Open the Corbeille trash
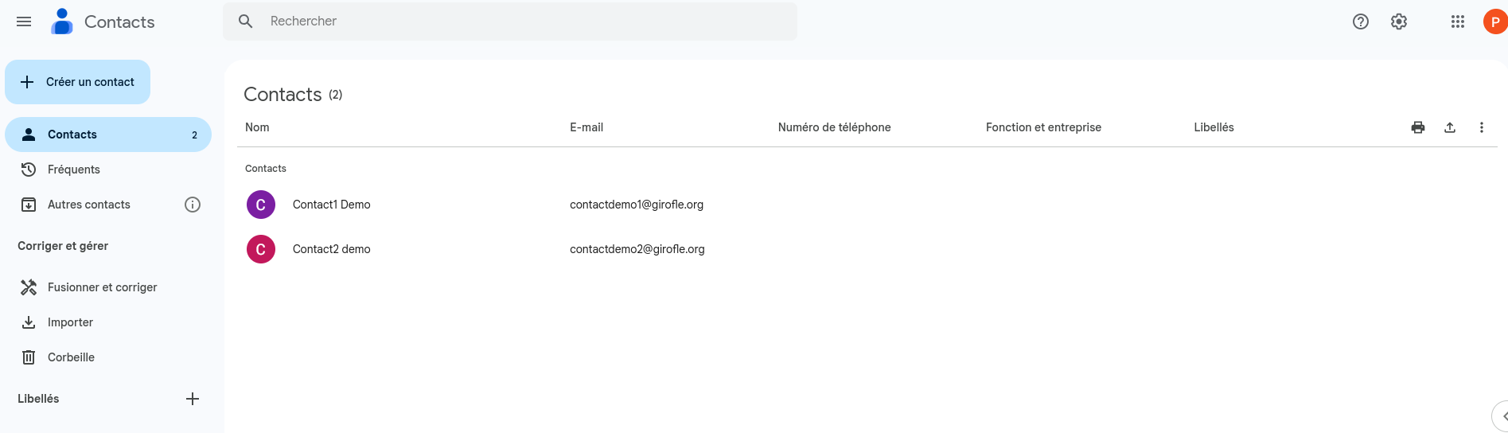The image size is (1508, 433). coord(71,357)
